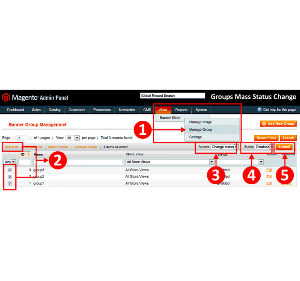Open the Newsletter menu
Viewport: 300px width, 281px height.
(x=127, y=110)
